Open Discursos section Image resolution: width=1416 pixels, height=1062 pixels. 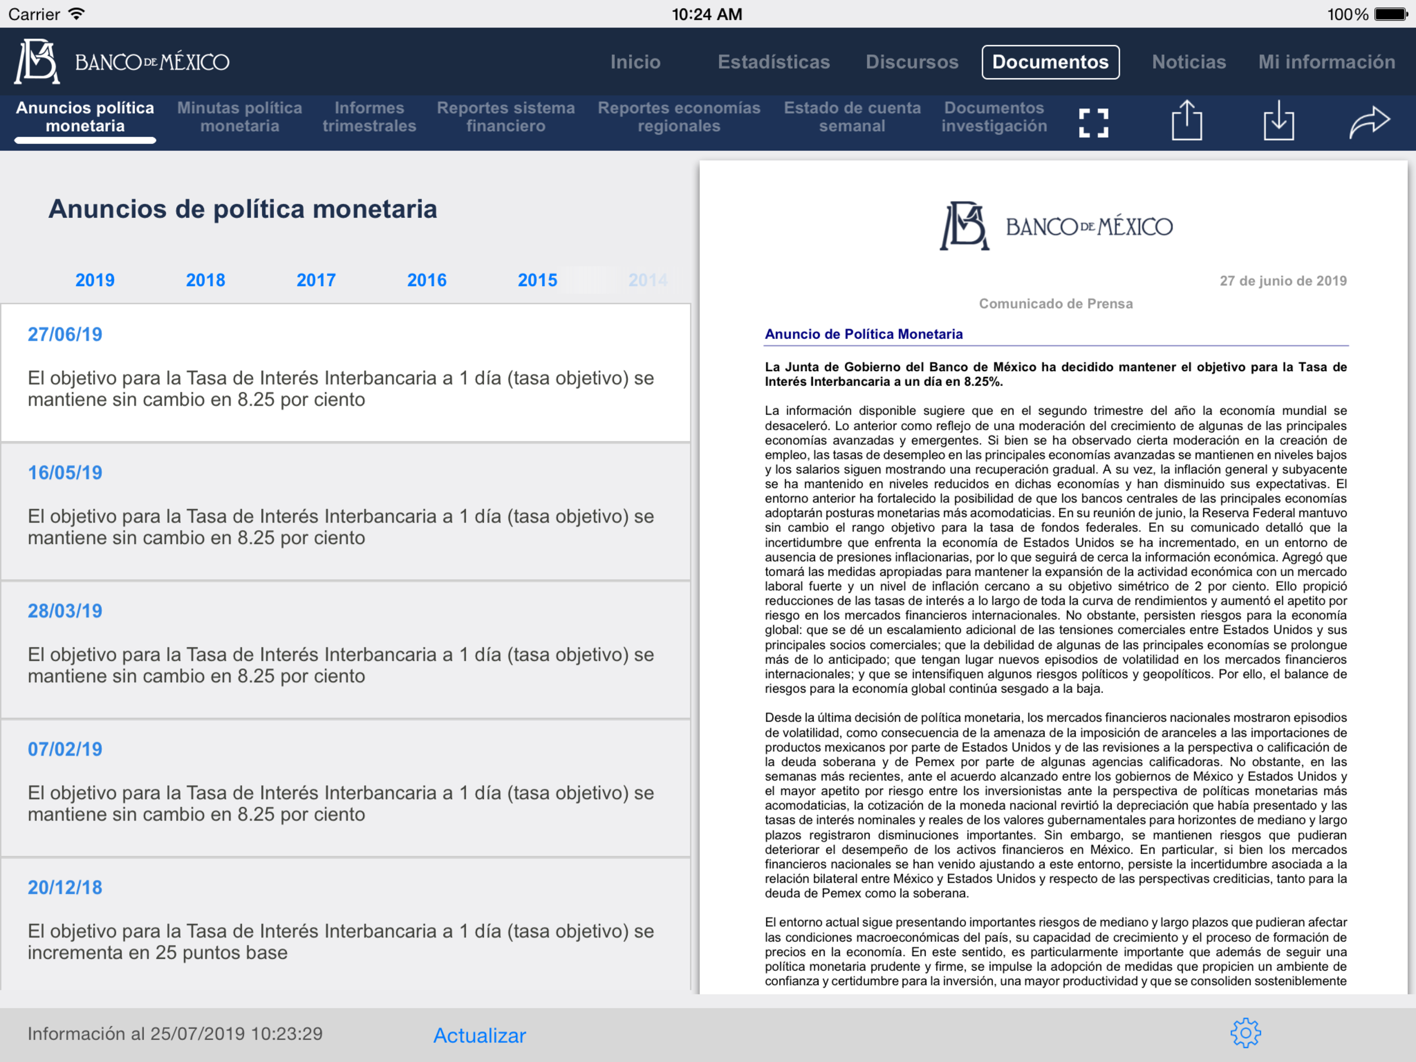[912, 62]
